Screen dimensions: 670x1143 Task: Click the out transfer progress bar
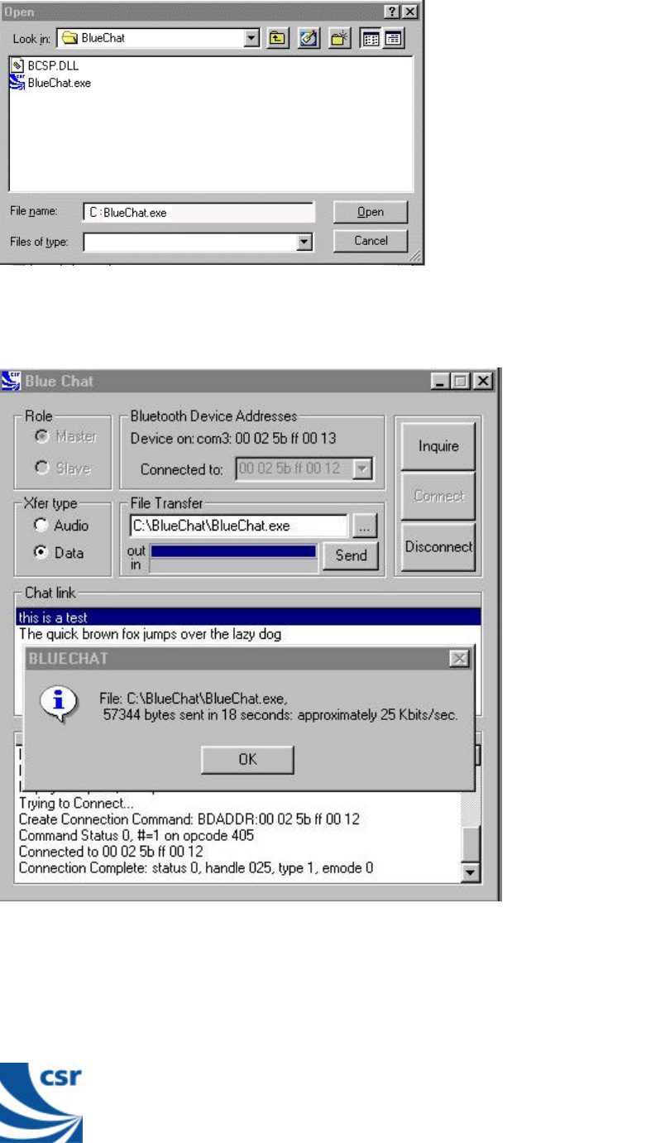click(x=233, y=550)
